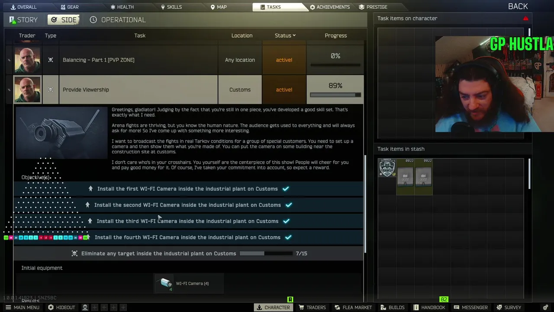Go to the Hideout
This screenshot has width=554, height=312.
(61, 307)
